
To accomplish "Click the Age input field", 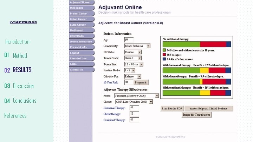I will pos(129,40).
